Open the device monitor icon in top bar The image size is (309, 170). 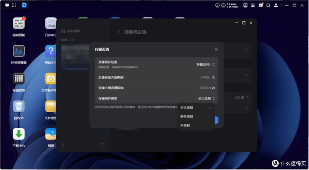(x=245, y=5)
